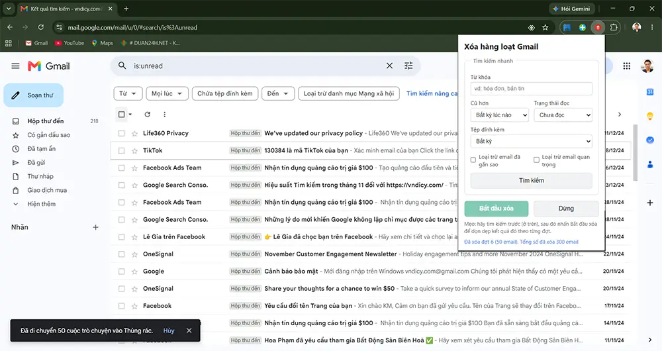This screenshot has height=351, width=662.
Task: Enable Loại trừ email đã gắn sao
Action: click(473, 160)
